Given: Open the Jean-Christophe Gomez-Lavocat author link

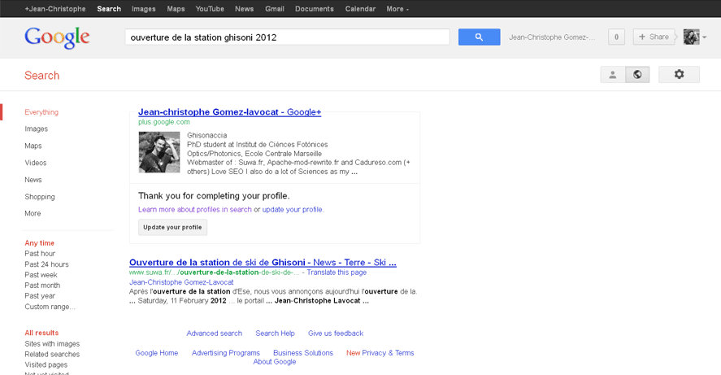Looking at the screenshot, I should coord(181,282).
